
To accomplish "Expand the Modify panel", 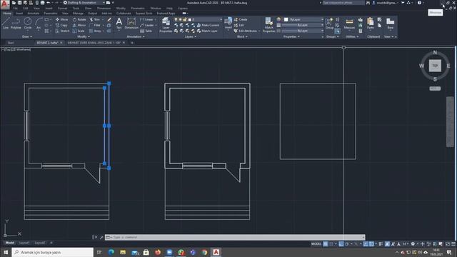I will 84,36.
